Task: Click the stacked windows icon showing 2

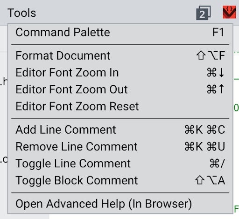Action: pyautogui.click(x=204, y=13)
